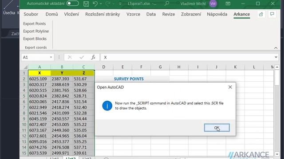Click cell with value 539.61
Image resolution: width=284 pixels, height=159 pixels.
83,153
